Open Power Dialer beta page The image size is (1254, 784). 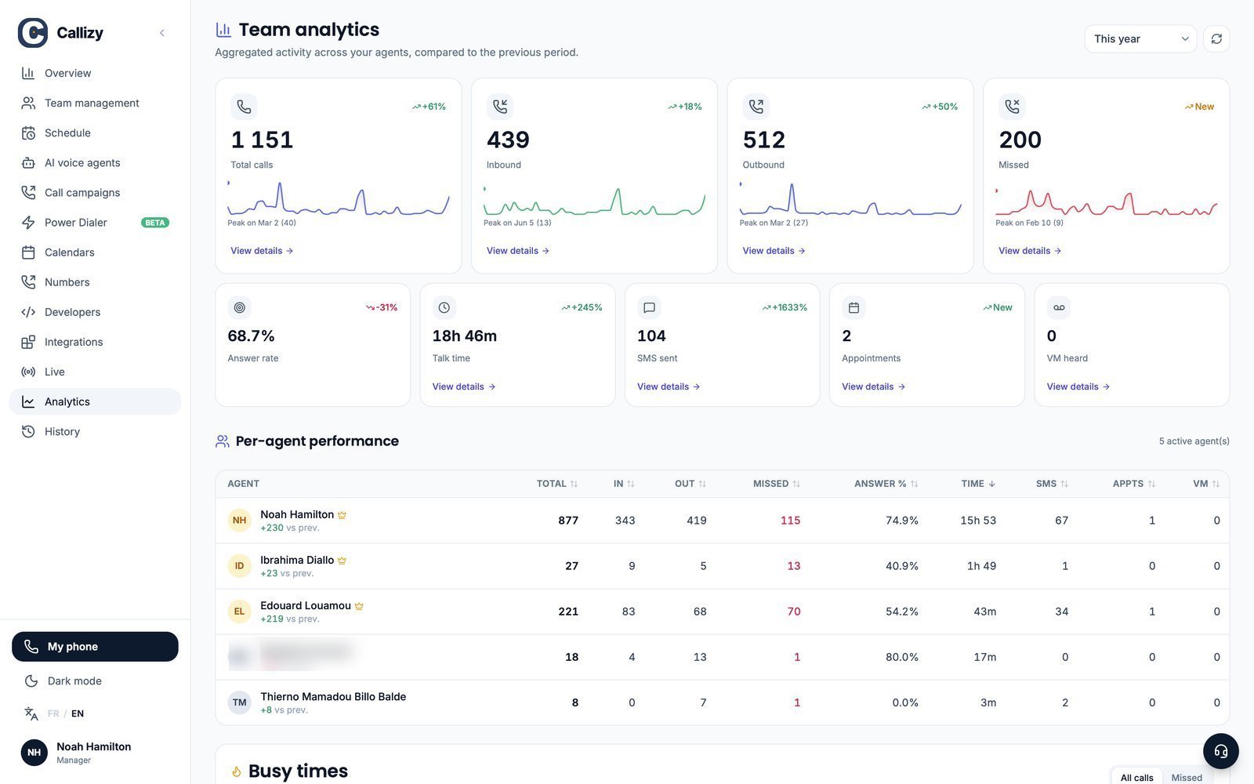(x=95, y=223)
